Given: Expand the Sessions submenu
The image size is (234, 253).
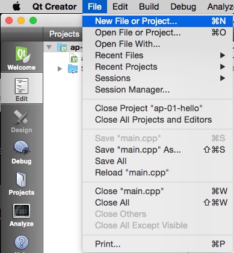Looking at the screenshot, I should pyautogui.click(x=158, y=78).
